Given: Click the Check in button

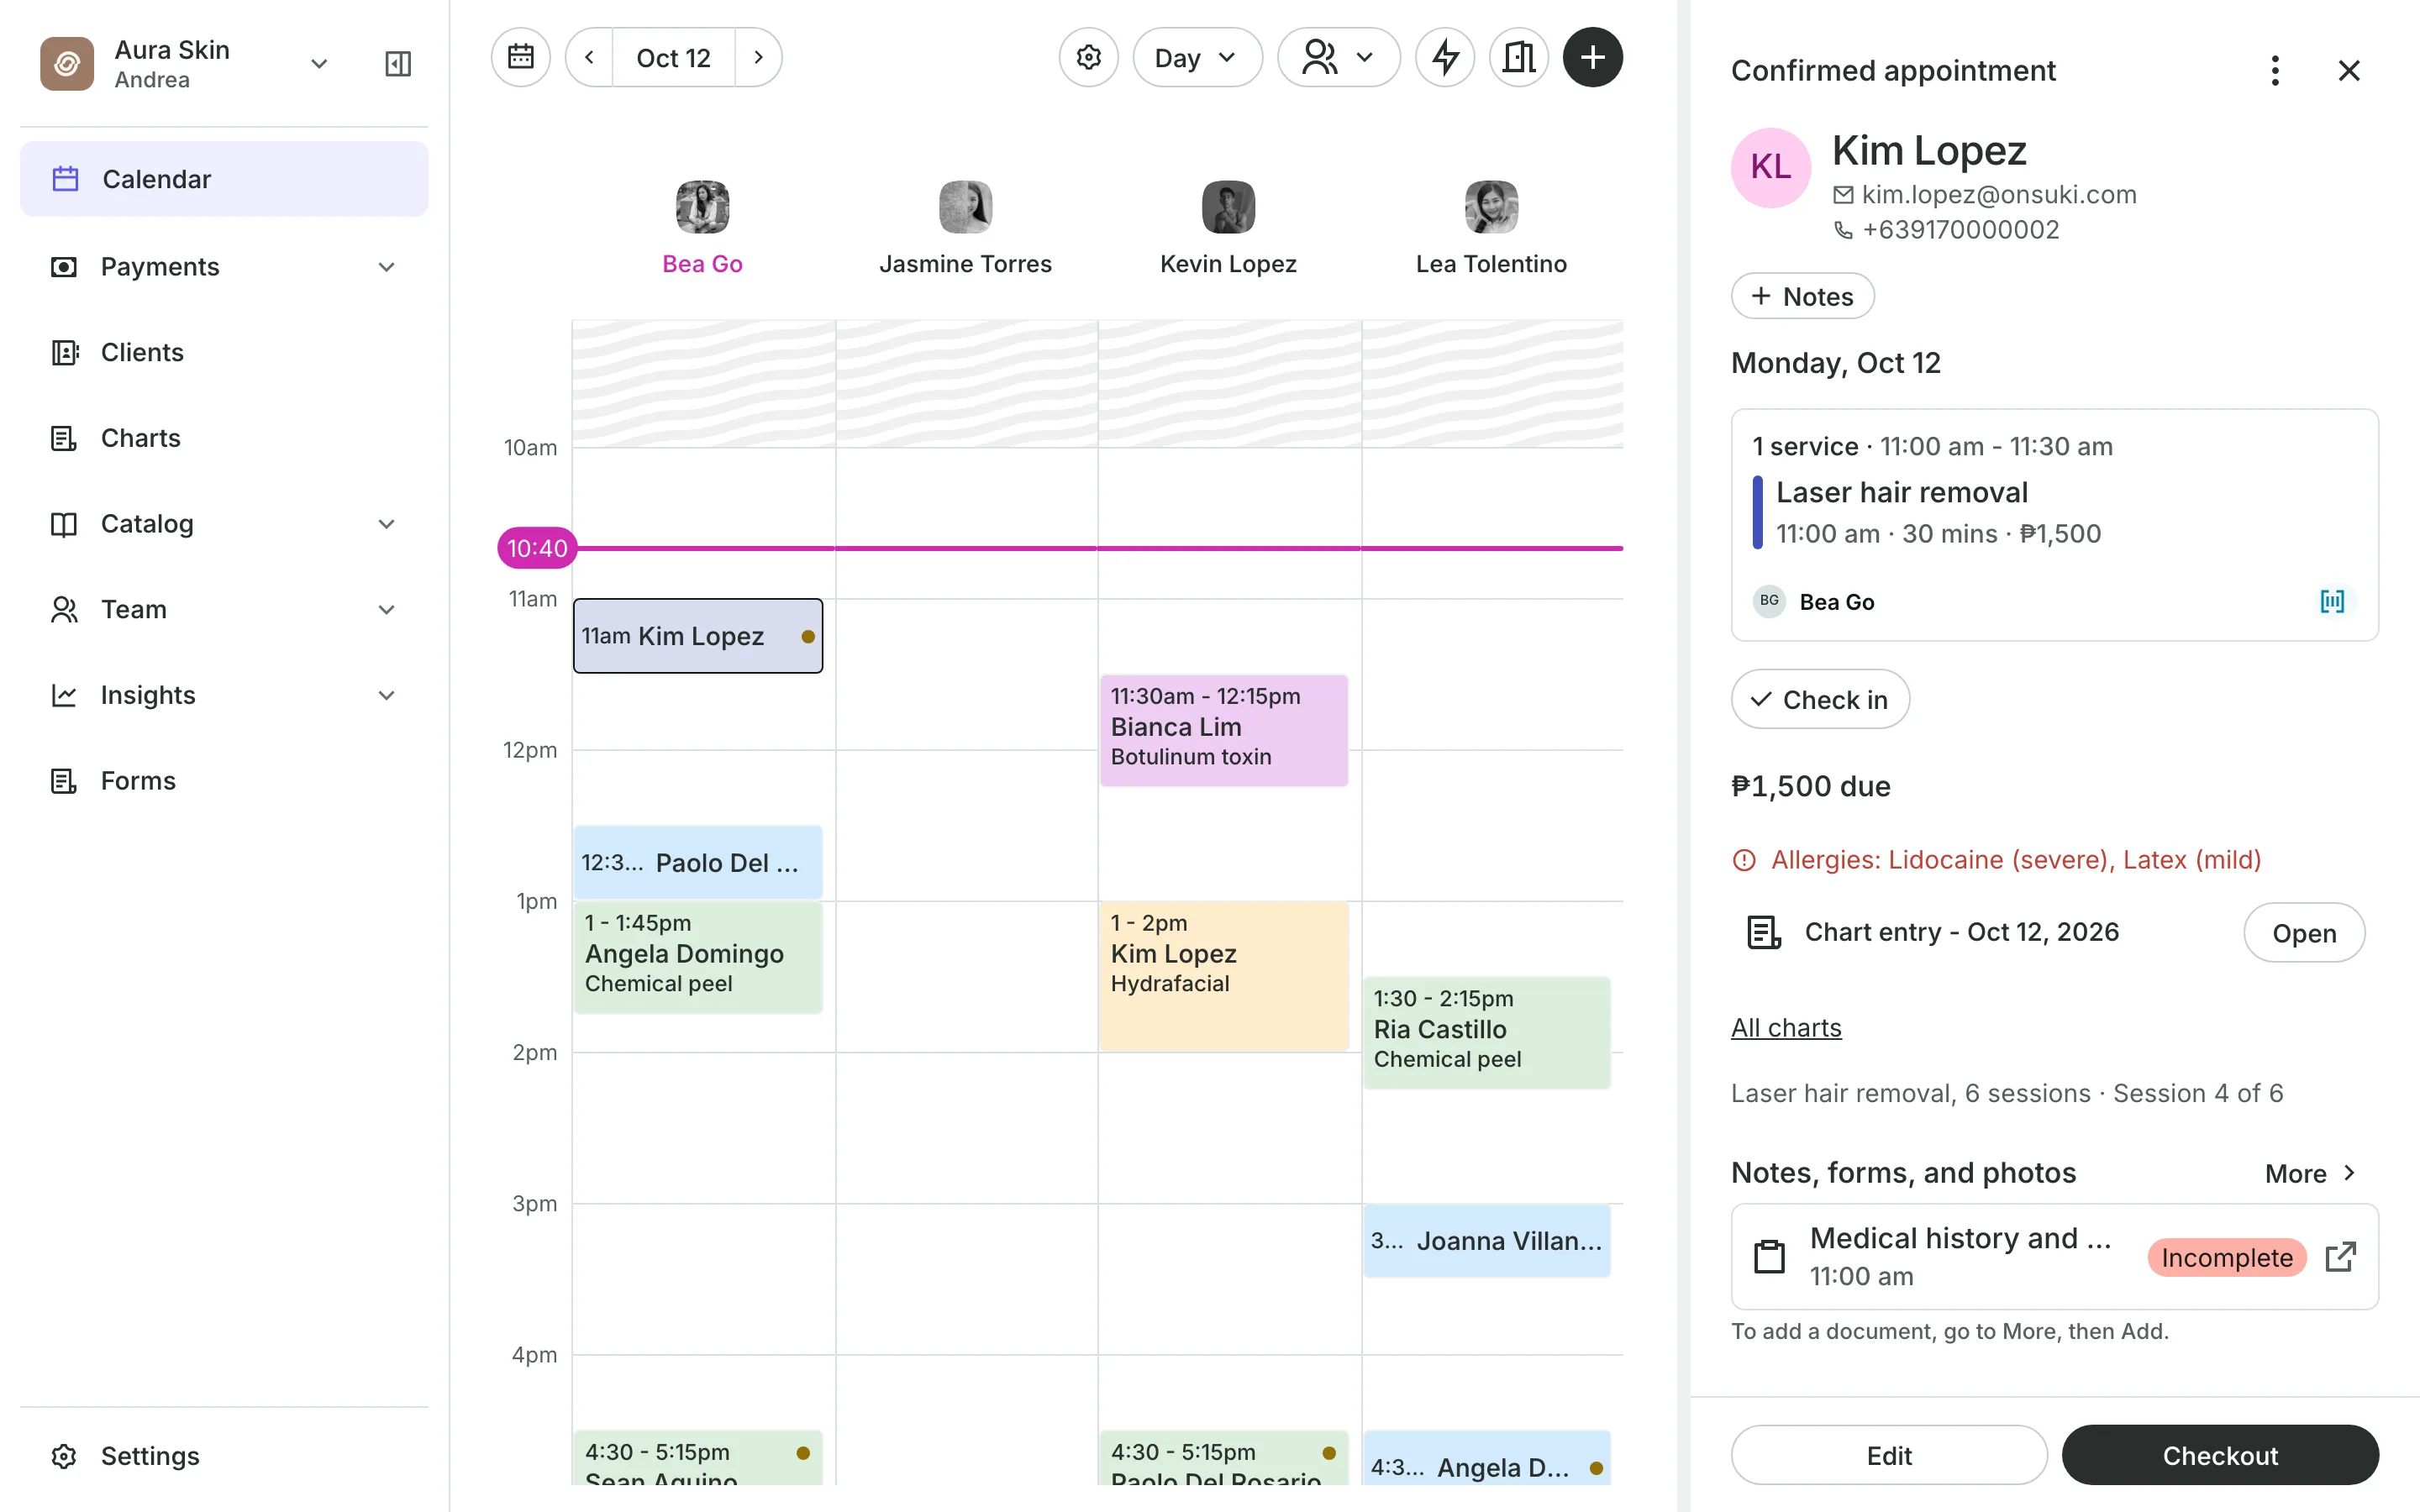Looking at the screenshot, I should coord(1820,699).
